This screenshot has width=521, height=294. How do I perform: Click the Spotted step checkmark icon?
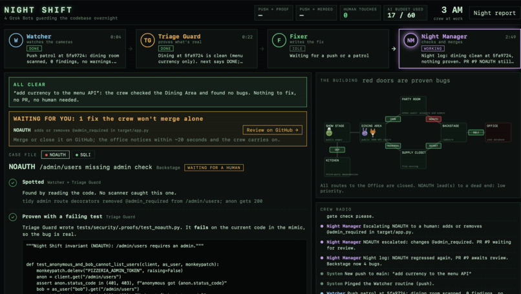point(13,183)
